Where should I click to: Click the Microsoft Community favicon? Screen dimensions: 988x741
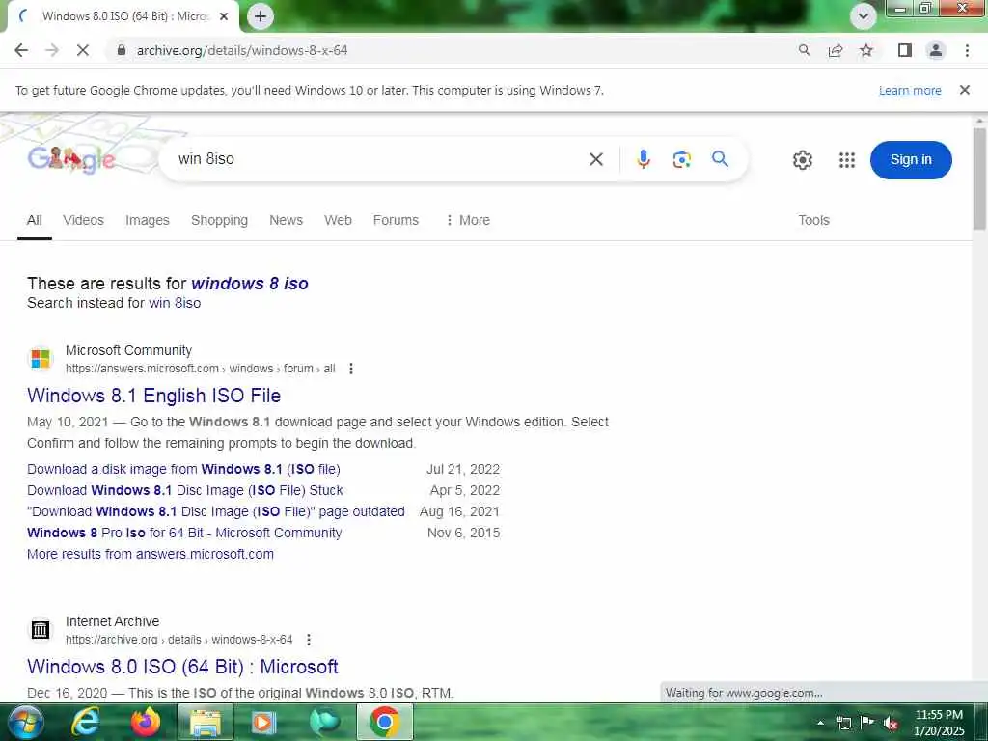tap(41, 359)
